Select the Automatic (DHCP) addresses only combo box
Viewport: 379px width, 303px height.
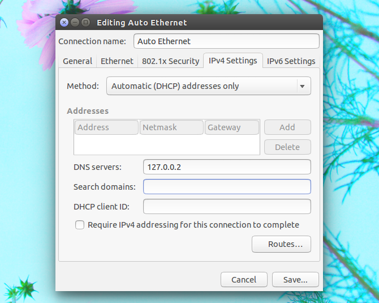pos(209,86)
